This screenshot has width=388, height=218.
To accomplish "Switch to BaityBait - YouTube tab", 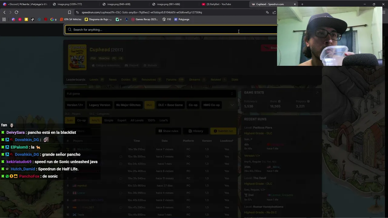I will click(x=224, y=4).
